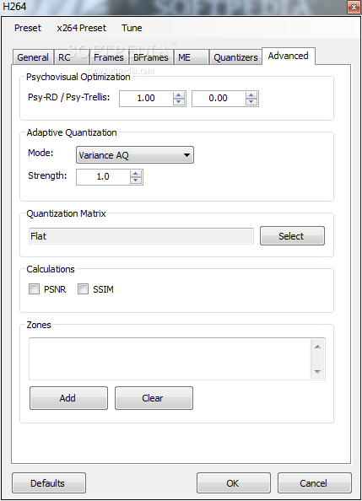Switch to the Quantizers tab

click(x=235, y=57)
